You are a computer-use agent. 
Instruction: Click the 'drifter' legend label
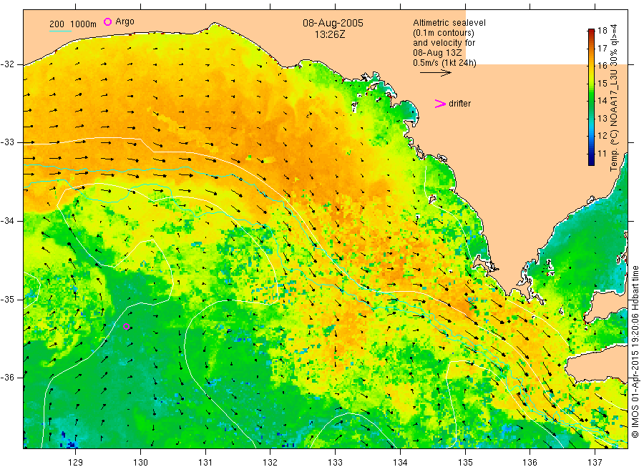[x=459, y=104]
